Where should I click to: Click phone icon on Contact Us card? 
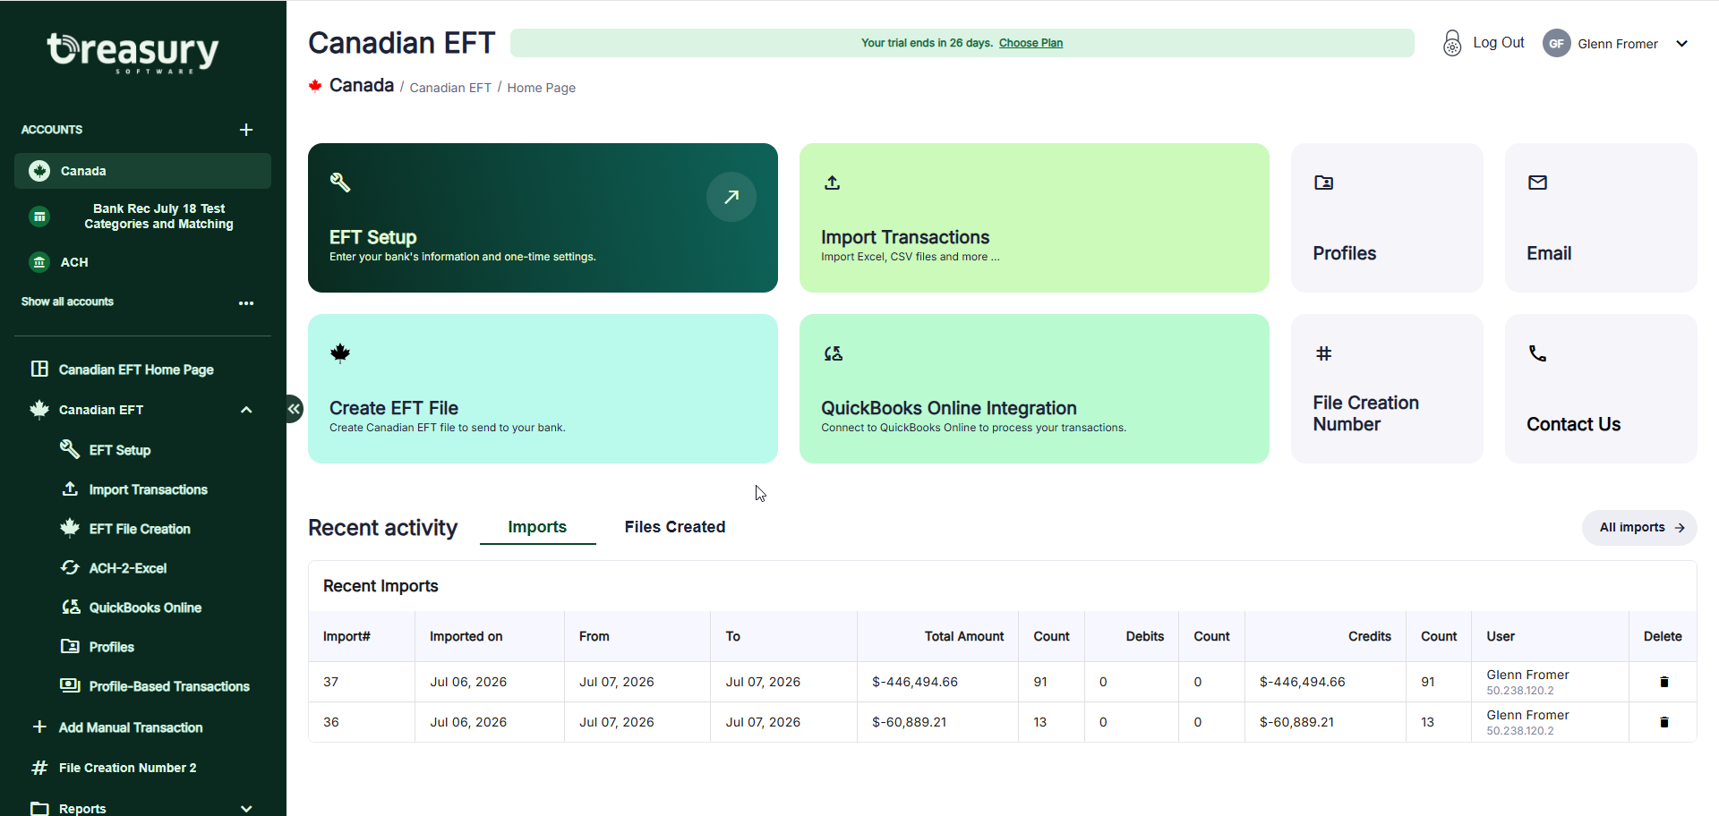tap(1537, 353)
